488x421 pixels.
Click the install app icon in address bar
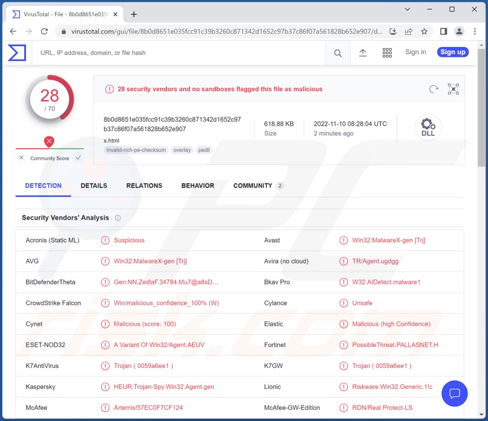click(393, 31)
